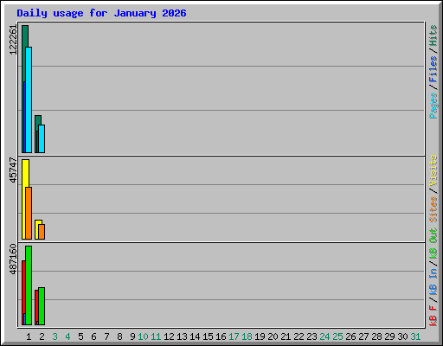
Task: Select the green kB Out bar for day 1
Action: pyautogui.click(x=29, y=285)
